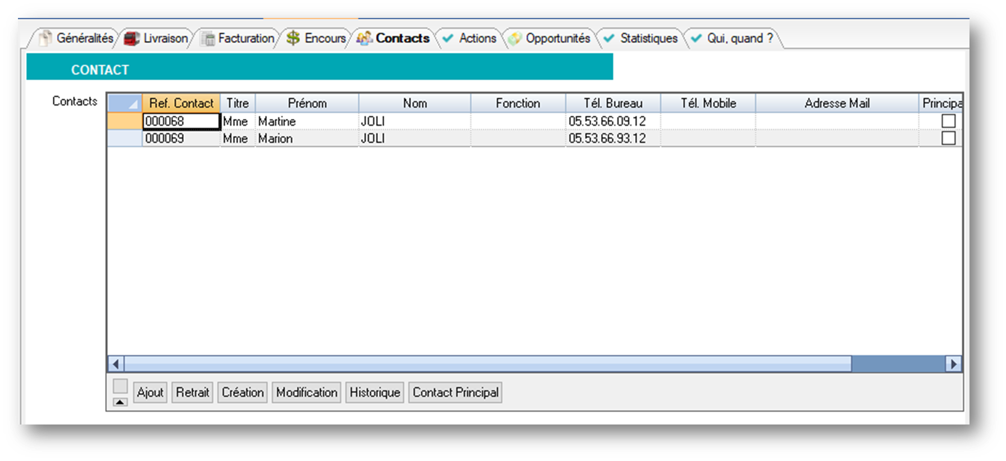Image resolution: width=1006 pixels, height=461 pixels.
Task: Open the Qui, quand ? tab
Action: [739, 38]
